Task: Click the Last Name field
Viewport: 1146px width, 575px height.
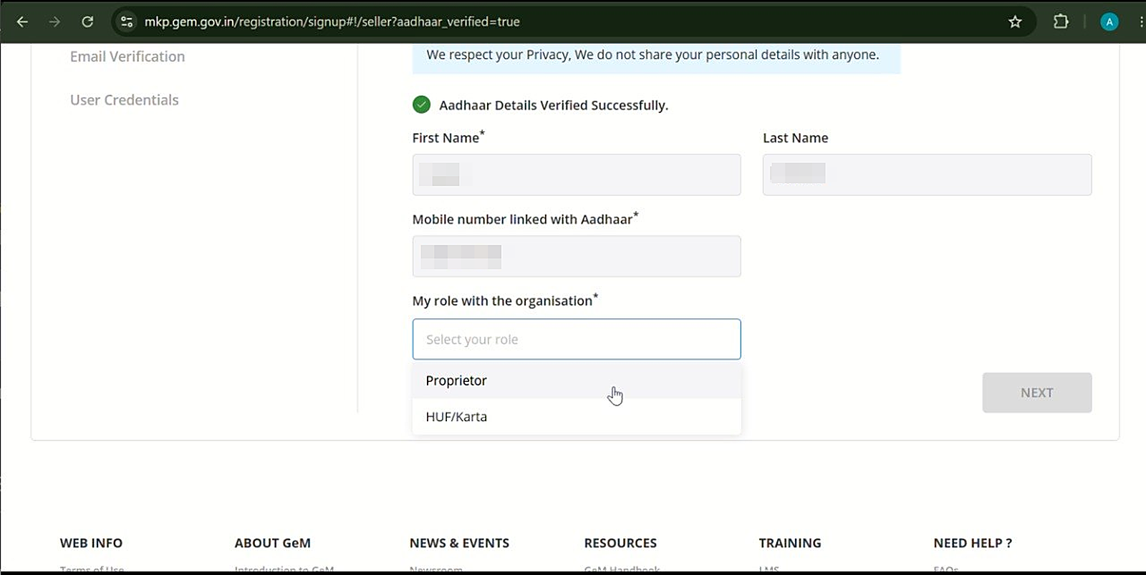Action: coord(927,175)
